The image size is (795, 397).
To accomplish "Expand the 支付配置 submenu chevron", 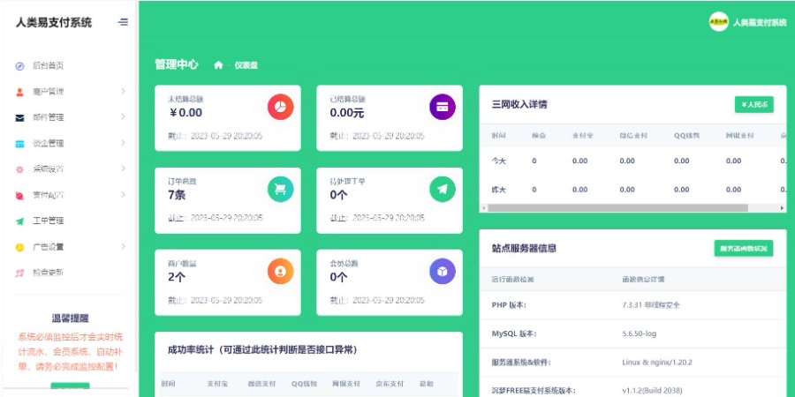I will [x=123, y=194].
